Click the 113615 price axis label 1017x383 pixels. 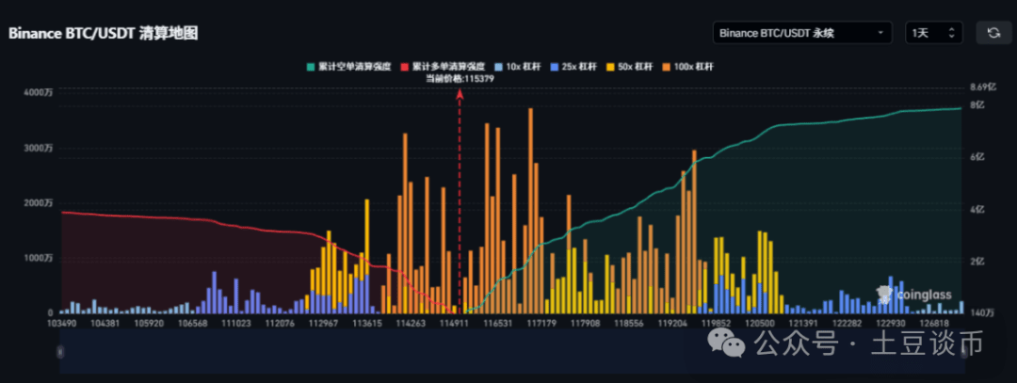(x=367, y=323)
